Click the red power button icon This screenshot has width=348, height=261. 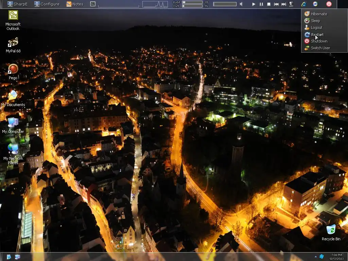click(329, 4)
